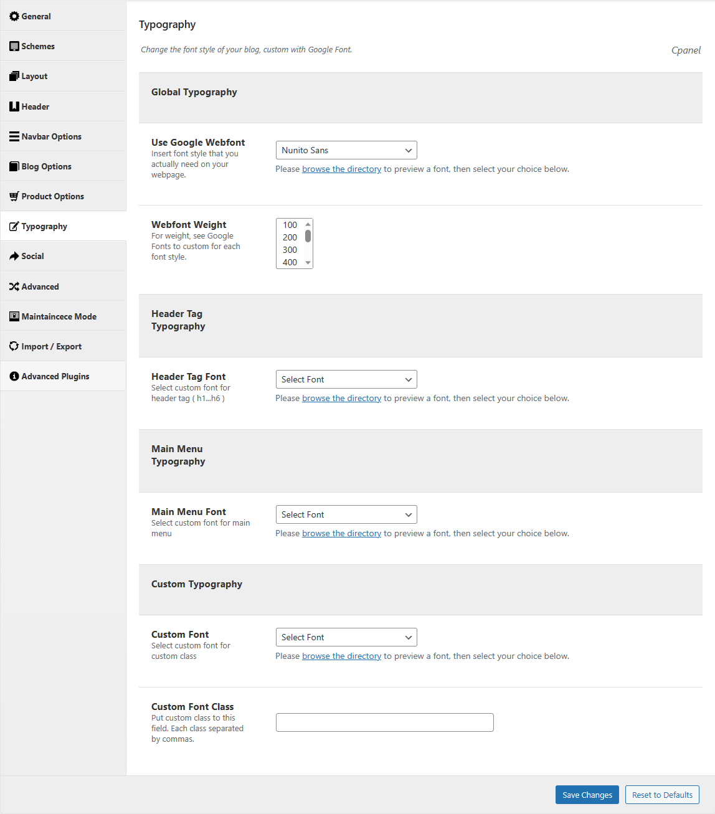Click the Advanced Plugins info icon
715x814 pixels.
pyautogui.click(x=14, y=376)
